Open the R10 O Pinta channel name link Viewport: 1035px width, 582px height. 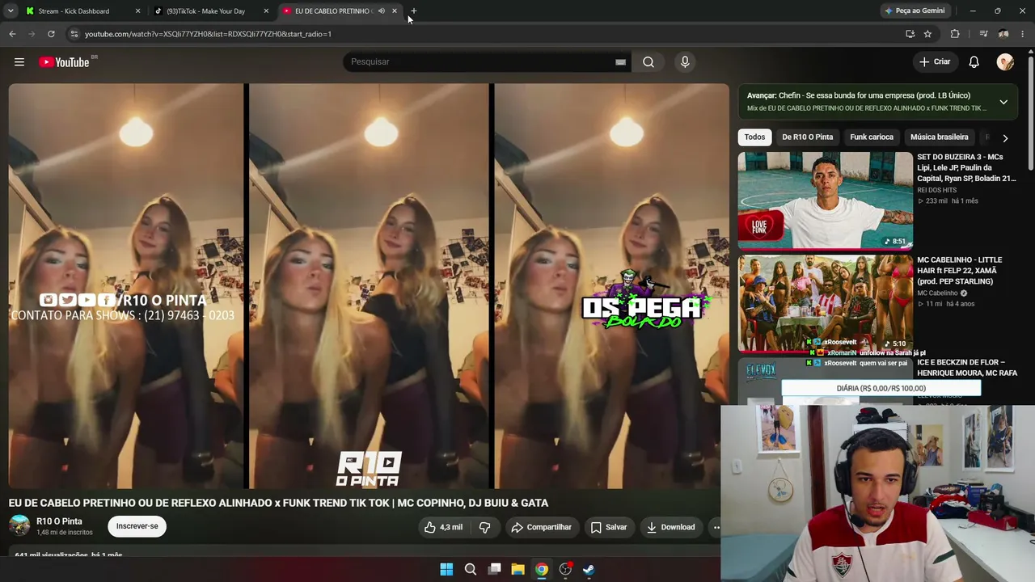point(59,521)
